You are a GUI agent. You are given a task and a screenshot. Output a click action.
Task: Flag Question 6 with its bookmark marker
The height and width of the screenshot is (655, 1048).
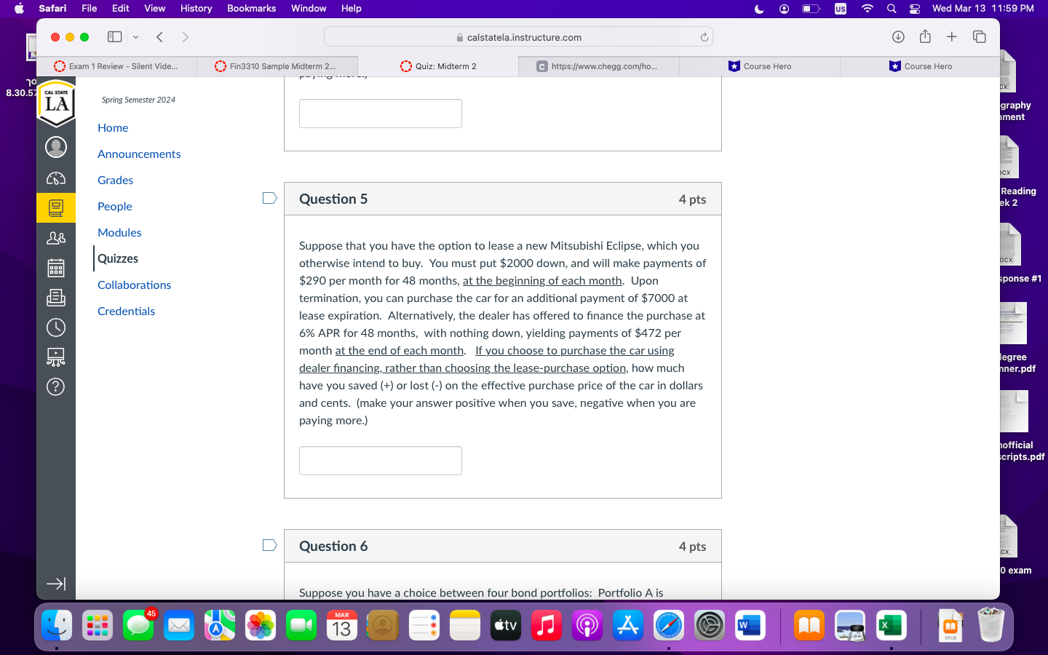(x=269, y=544)
